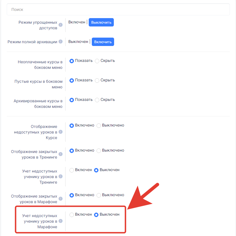This screenshot has height=236, width=236.
Task: Open info hint for недоступных уроков в Курсе
Action: (61, 132)
